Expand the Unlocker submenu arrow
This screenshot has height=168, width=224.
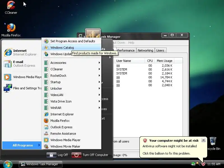[x=99, y=88]
